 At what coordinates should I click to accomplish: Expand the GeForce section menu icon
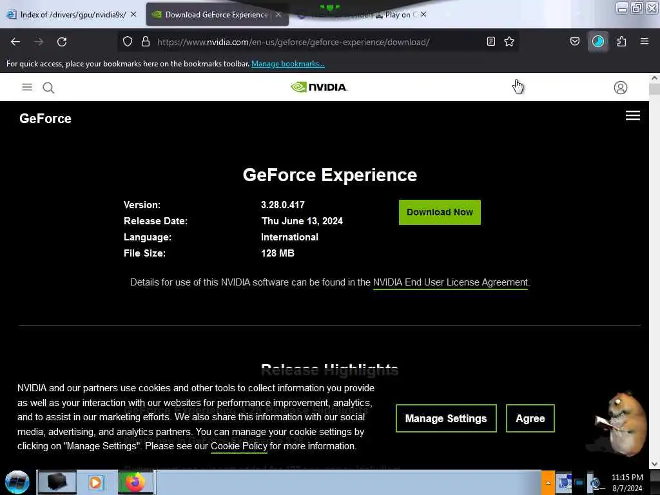pos(633,115)
